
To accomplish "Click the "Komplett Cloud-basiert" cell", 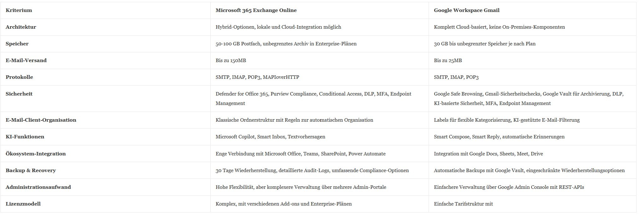I will point(499,27).
